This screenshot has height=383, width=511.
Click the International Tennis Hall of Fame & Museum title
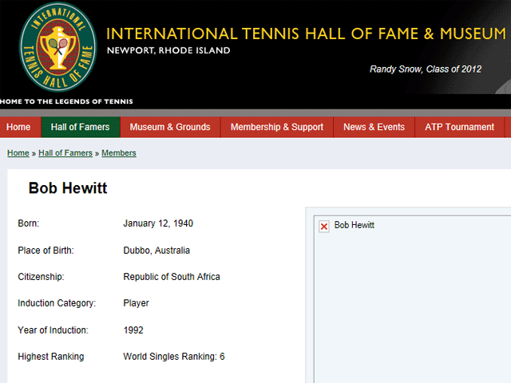[306, 34]
